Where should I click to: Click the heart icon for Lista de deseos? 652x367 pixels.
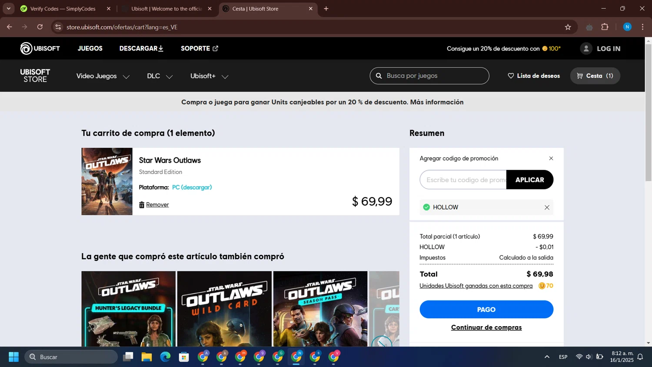coord(511,76)
